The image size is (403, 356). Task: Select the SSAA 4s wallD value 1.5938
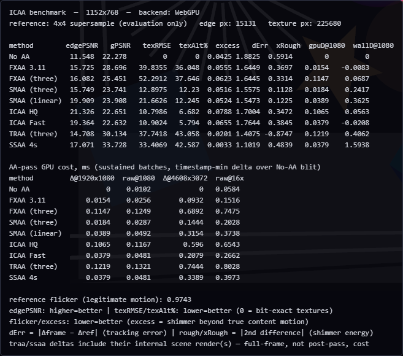pyautogui.click(x=357, y=145)
